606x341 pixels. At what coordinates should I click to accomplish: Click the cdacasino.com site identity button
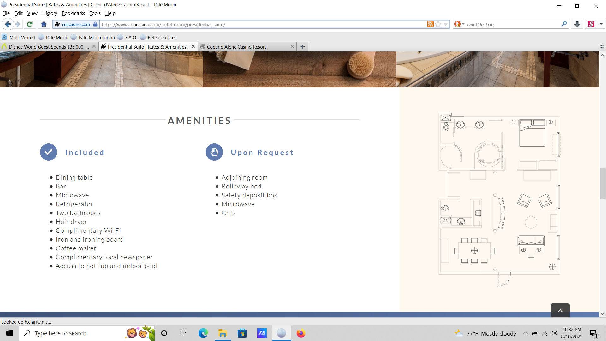[x=76, y=24]
